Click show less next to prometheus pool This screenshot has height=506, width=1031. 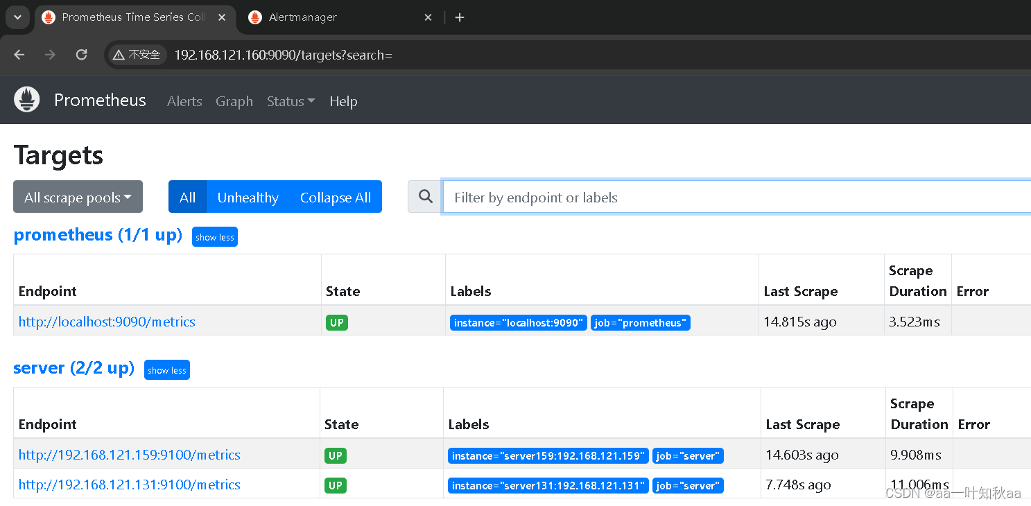[215, 237]
